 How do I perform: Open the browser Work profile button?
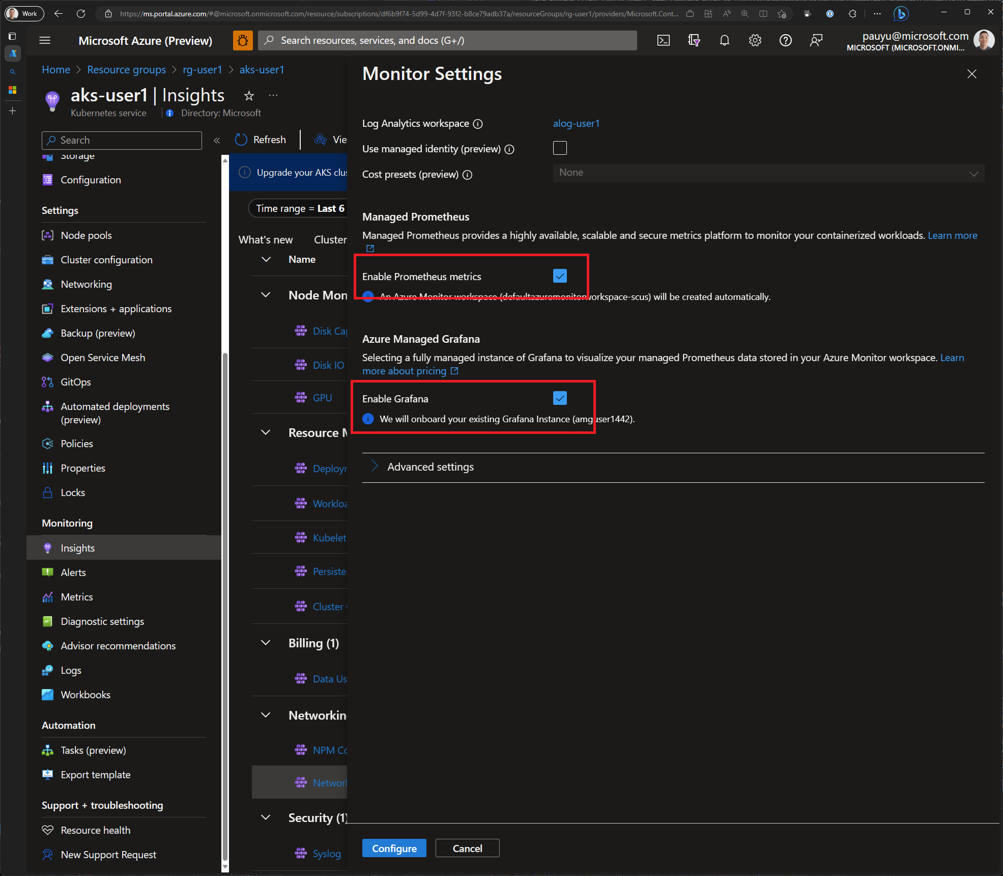coord(24,13)
